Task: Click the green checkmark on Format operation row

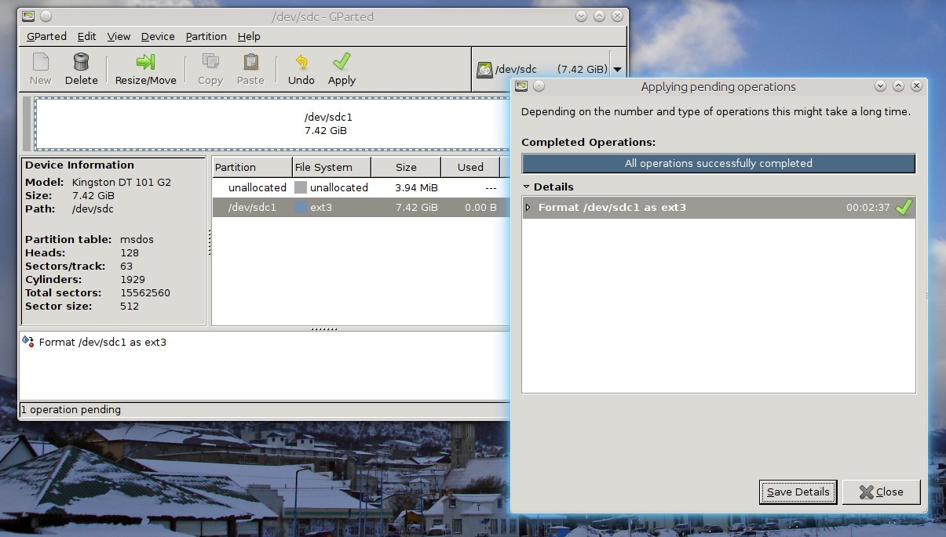Action: pos(904,208)
